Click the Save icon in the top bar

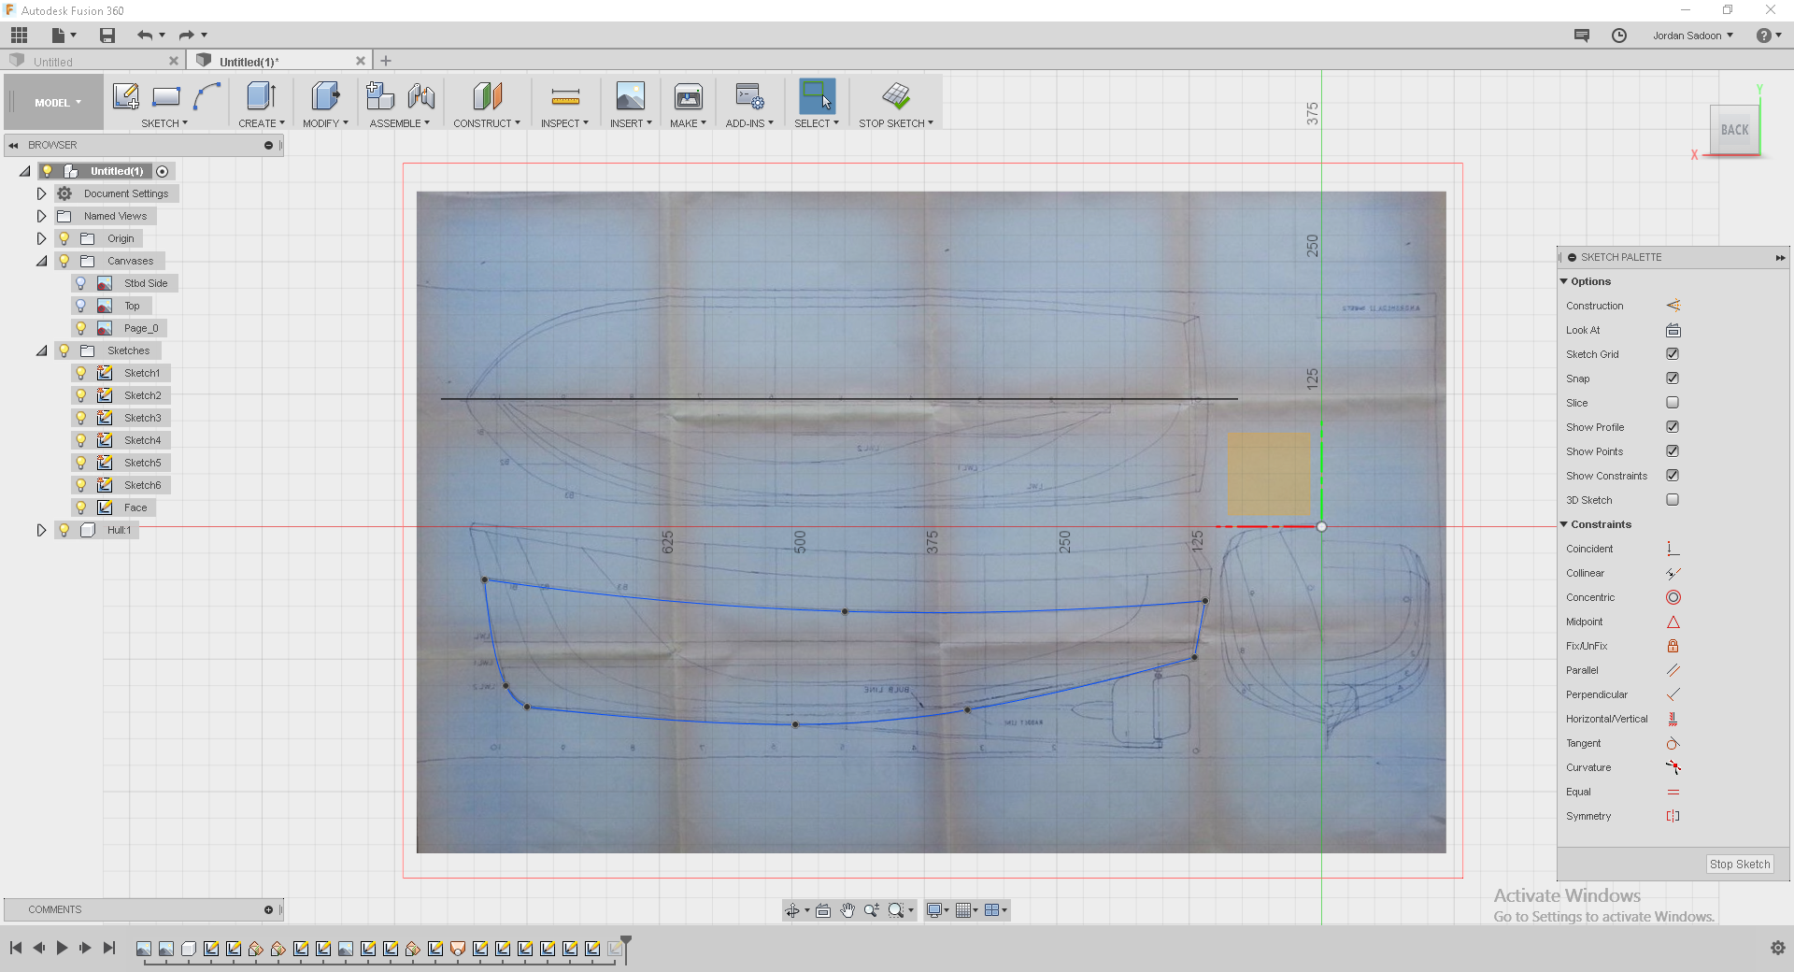pos(107,36)
